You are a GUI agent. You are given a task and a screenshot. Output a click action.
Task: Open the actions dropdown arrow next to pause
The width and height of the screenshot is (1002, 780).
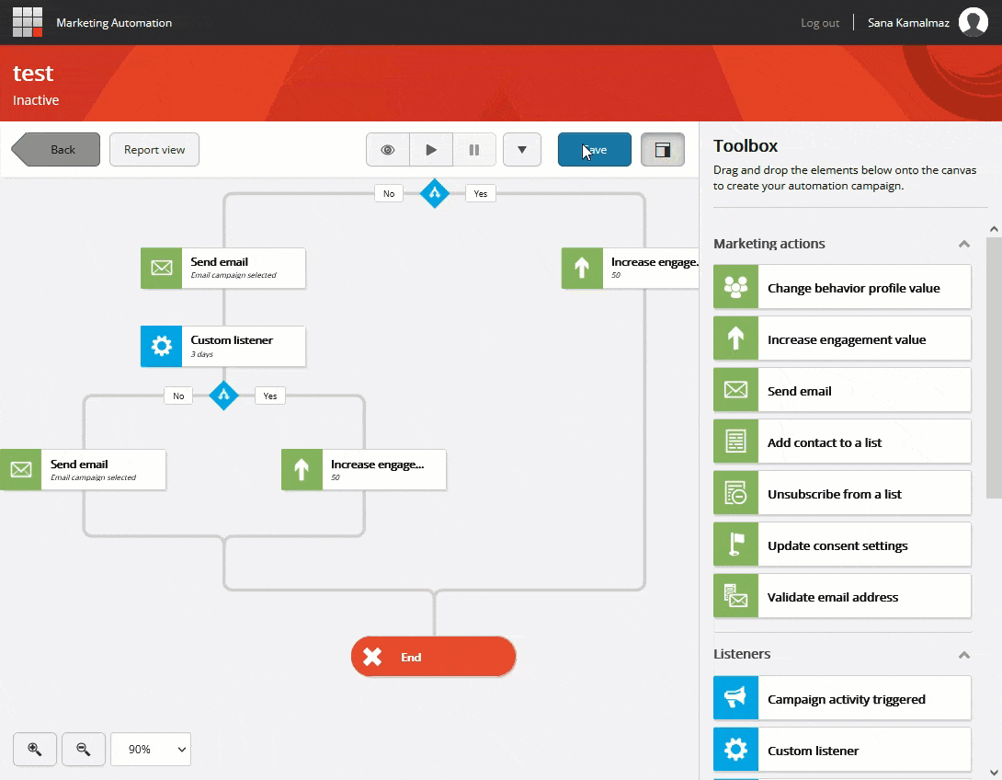coord(522,150)
